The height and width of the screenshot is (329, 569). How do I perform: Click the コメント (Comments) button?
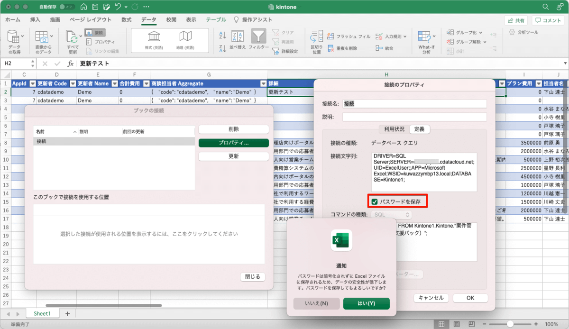[549, 20]
